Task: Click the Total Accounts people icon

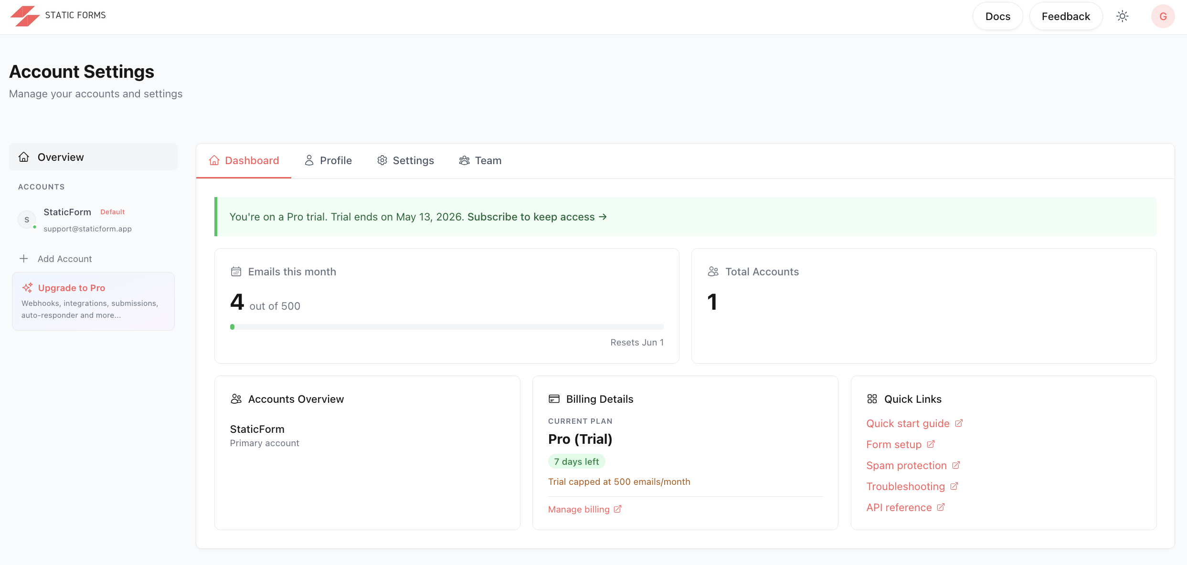Action: tap(713, 272)
